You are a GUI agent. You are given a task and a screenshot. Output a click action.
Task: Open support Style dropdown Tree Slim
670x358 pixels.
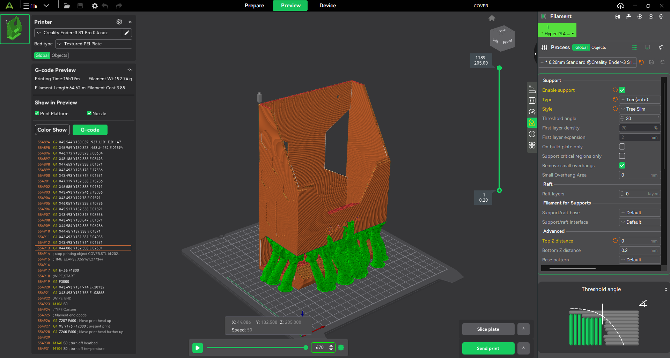coord(640,109)
